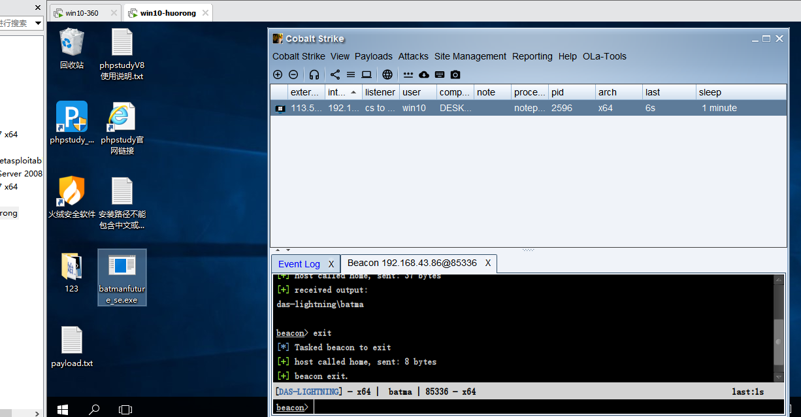Sort sessions by pid column header
The height and width of the screenshot is (417, 801).
pos(572,92)
